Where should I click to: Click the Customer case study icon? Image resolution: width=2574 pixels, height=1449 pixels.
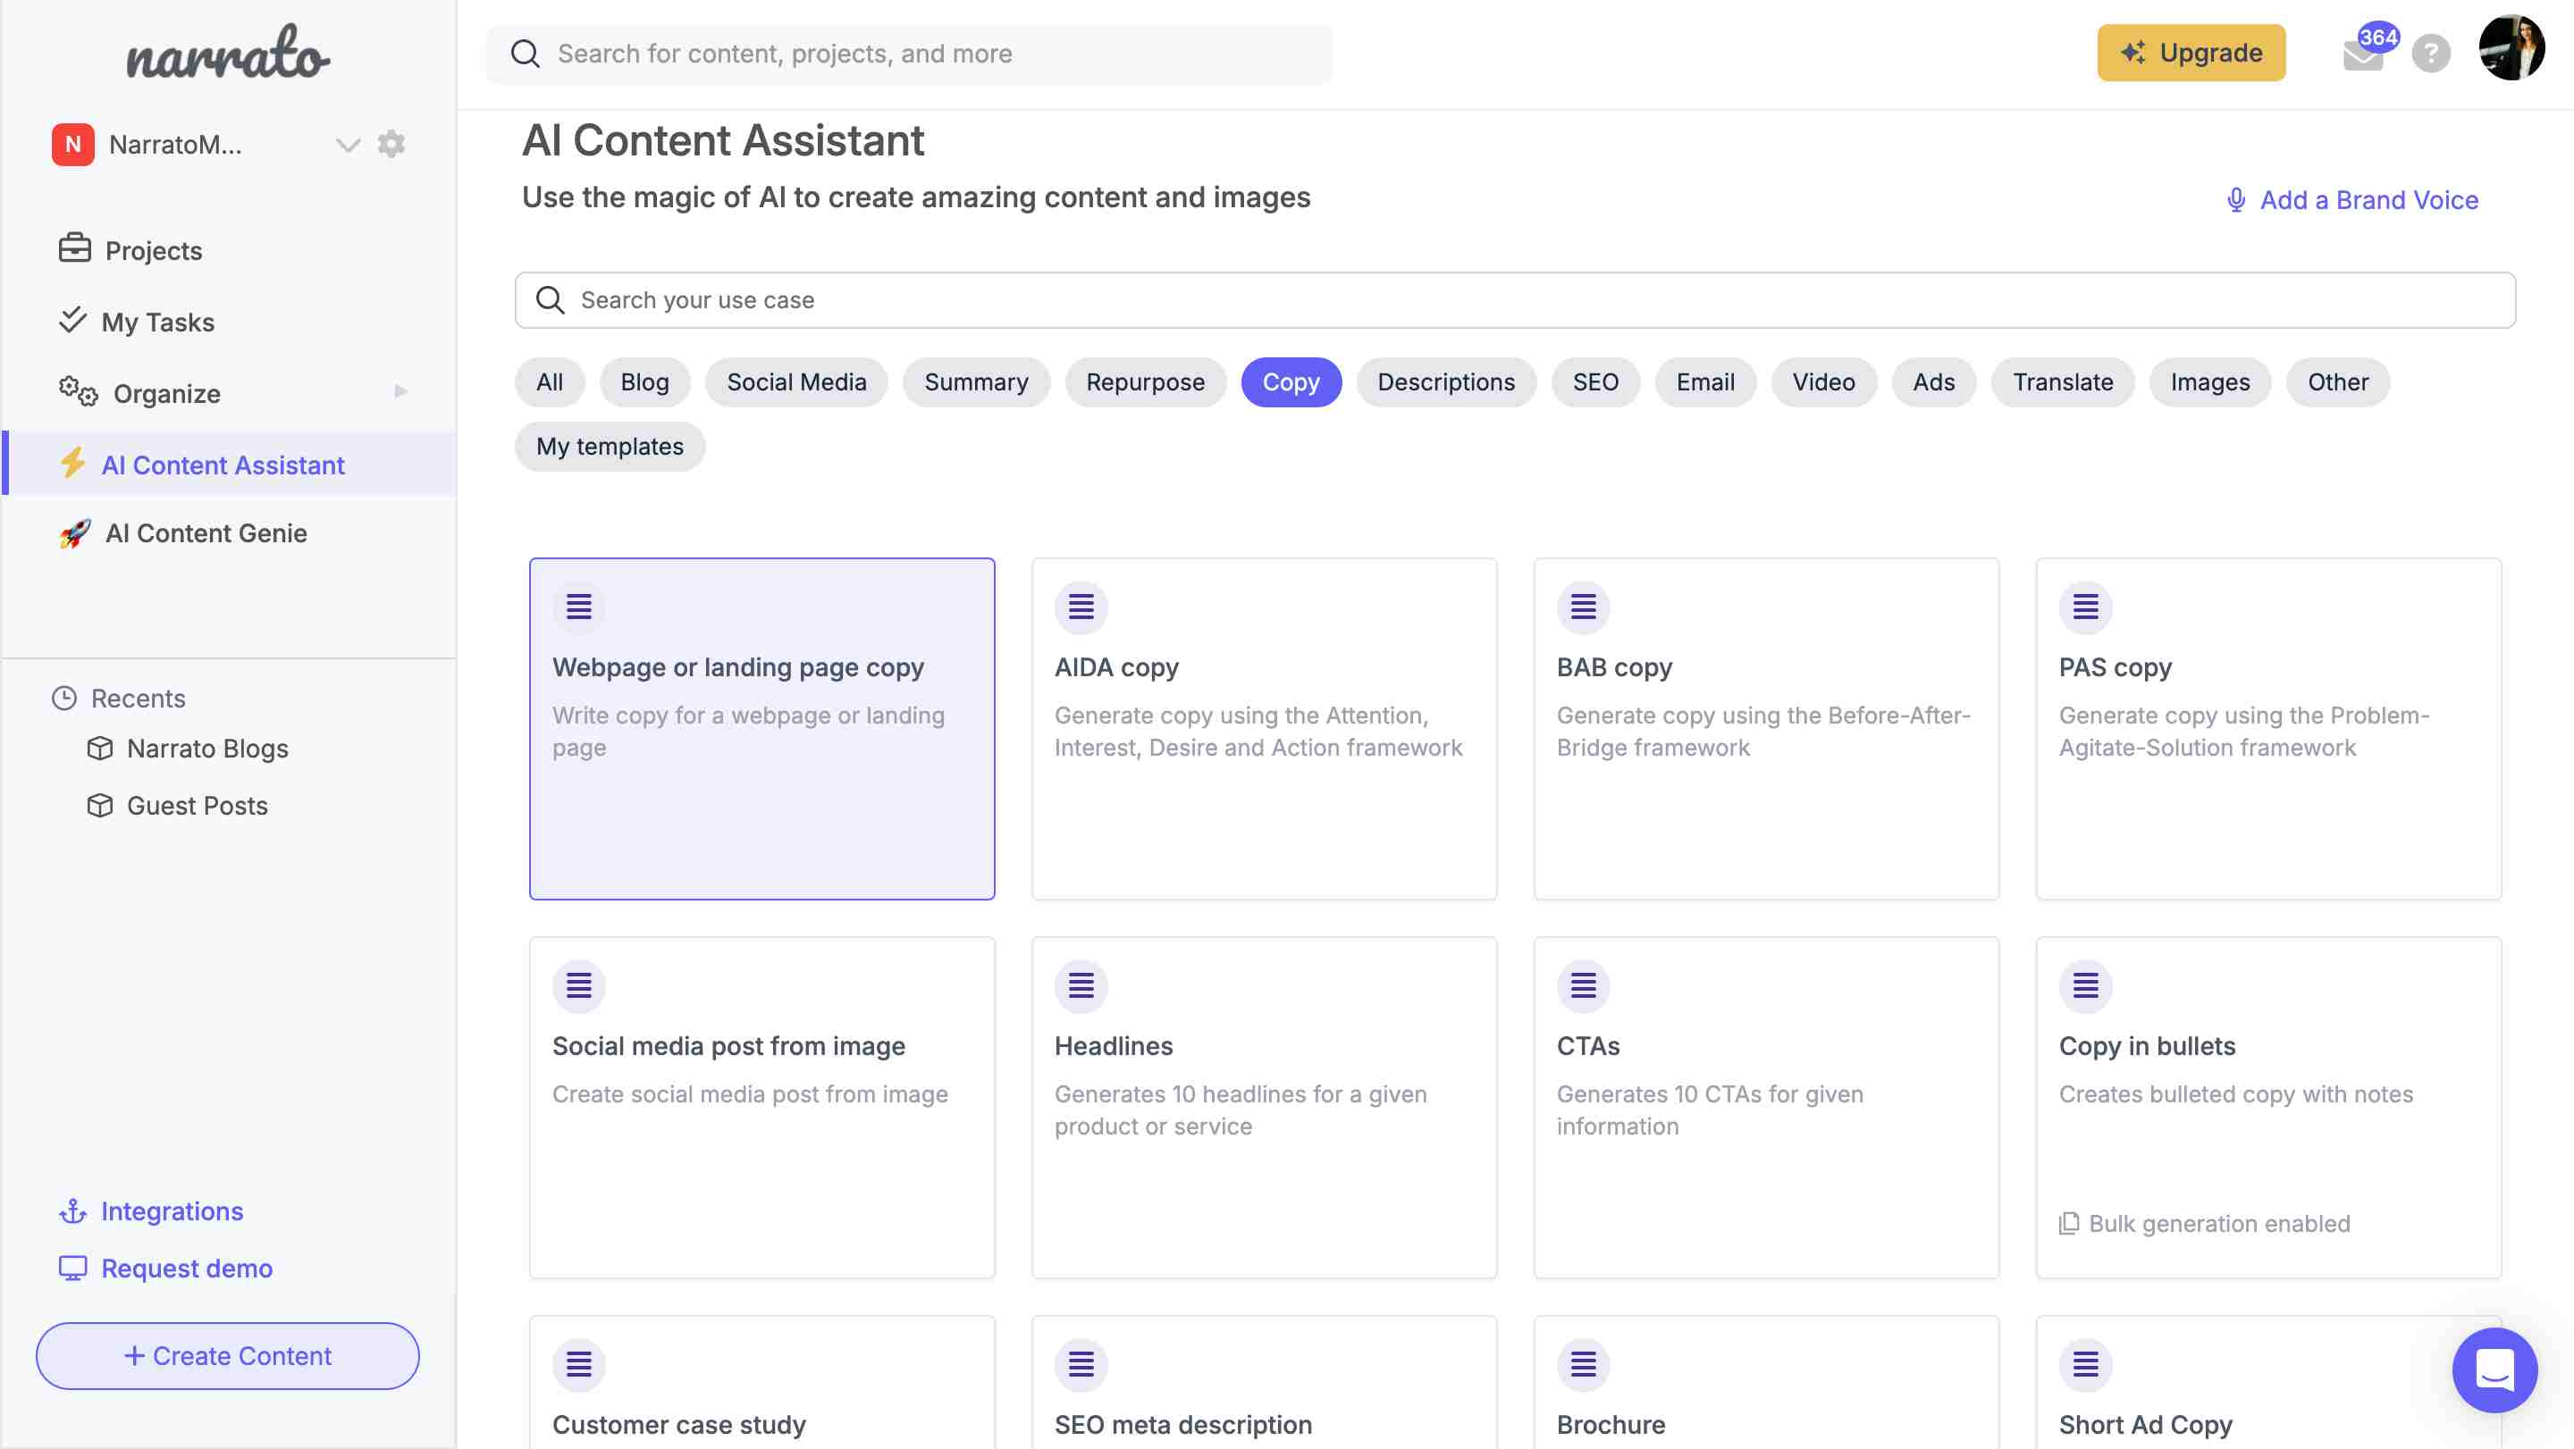pyautogui.click(x=579, y=1364)
